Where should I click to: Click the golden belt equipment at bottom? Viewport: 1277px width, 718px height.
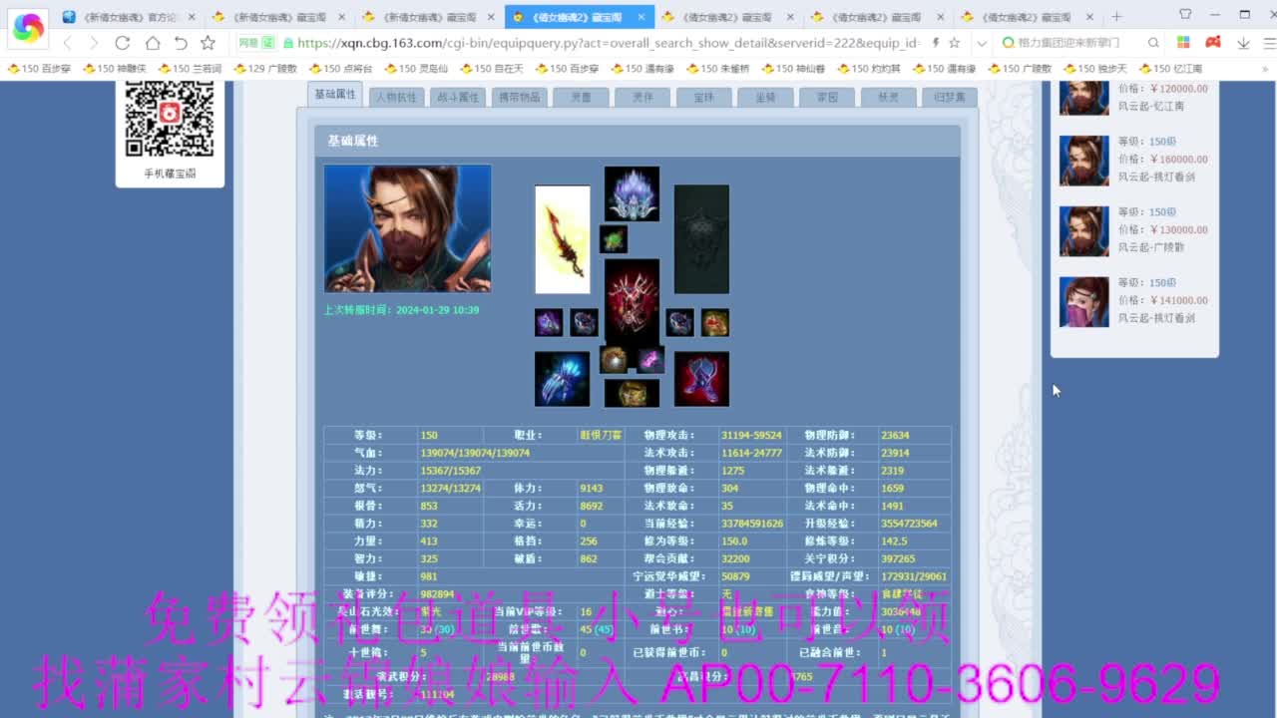[x=632, y=393]
